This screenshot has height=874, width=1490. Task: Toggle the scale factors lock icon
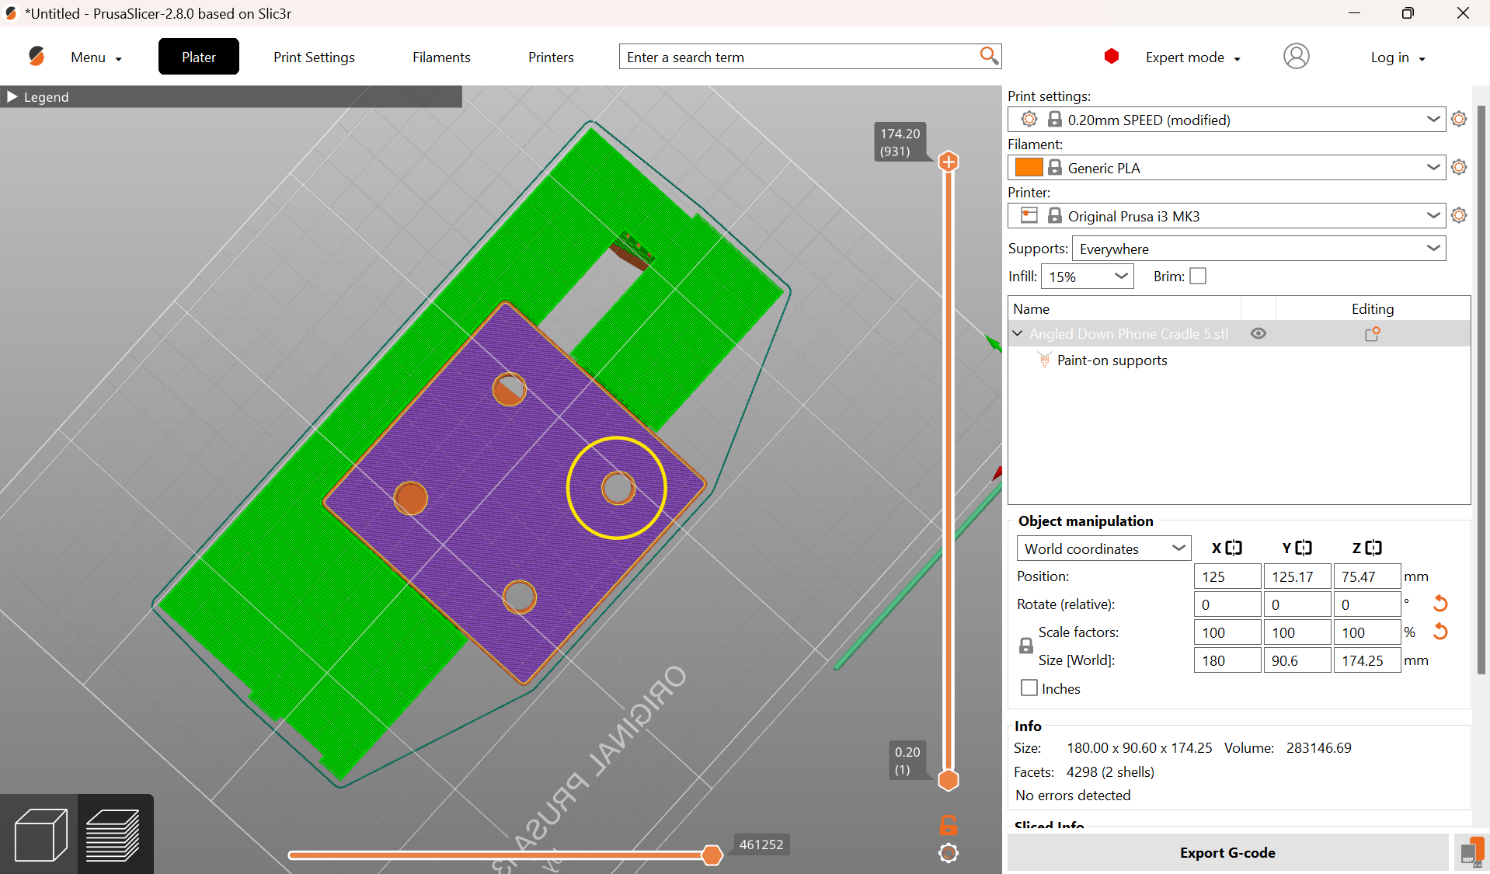(1025, 646)
